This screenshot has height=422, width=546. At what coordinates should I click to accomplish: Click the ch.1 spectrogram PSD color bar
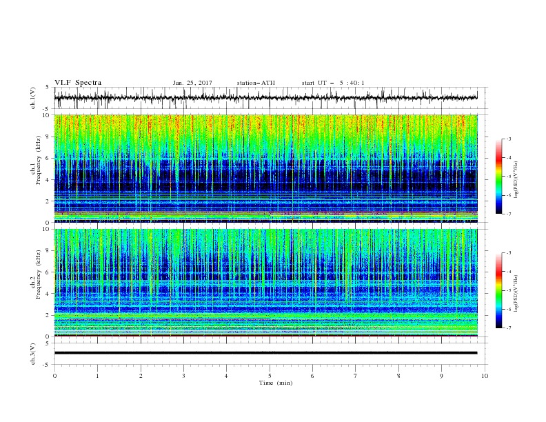[498, 177]
